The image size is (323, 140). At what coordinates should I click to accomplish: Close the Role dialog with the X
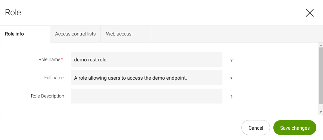(309, 13)
